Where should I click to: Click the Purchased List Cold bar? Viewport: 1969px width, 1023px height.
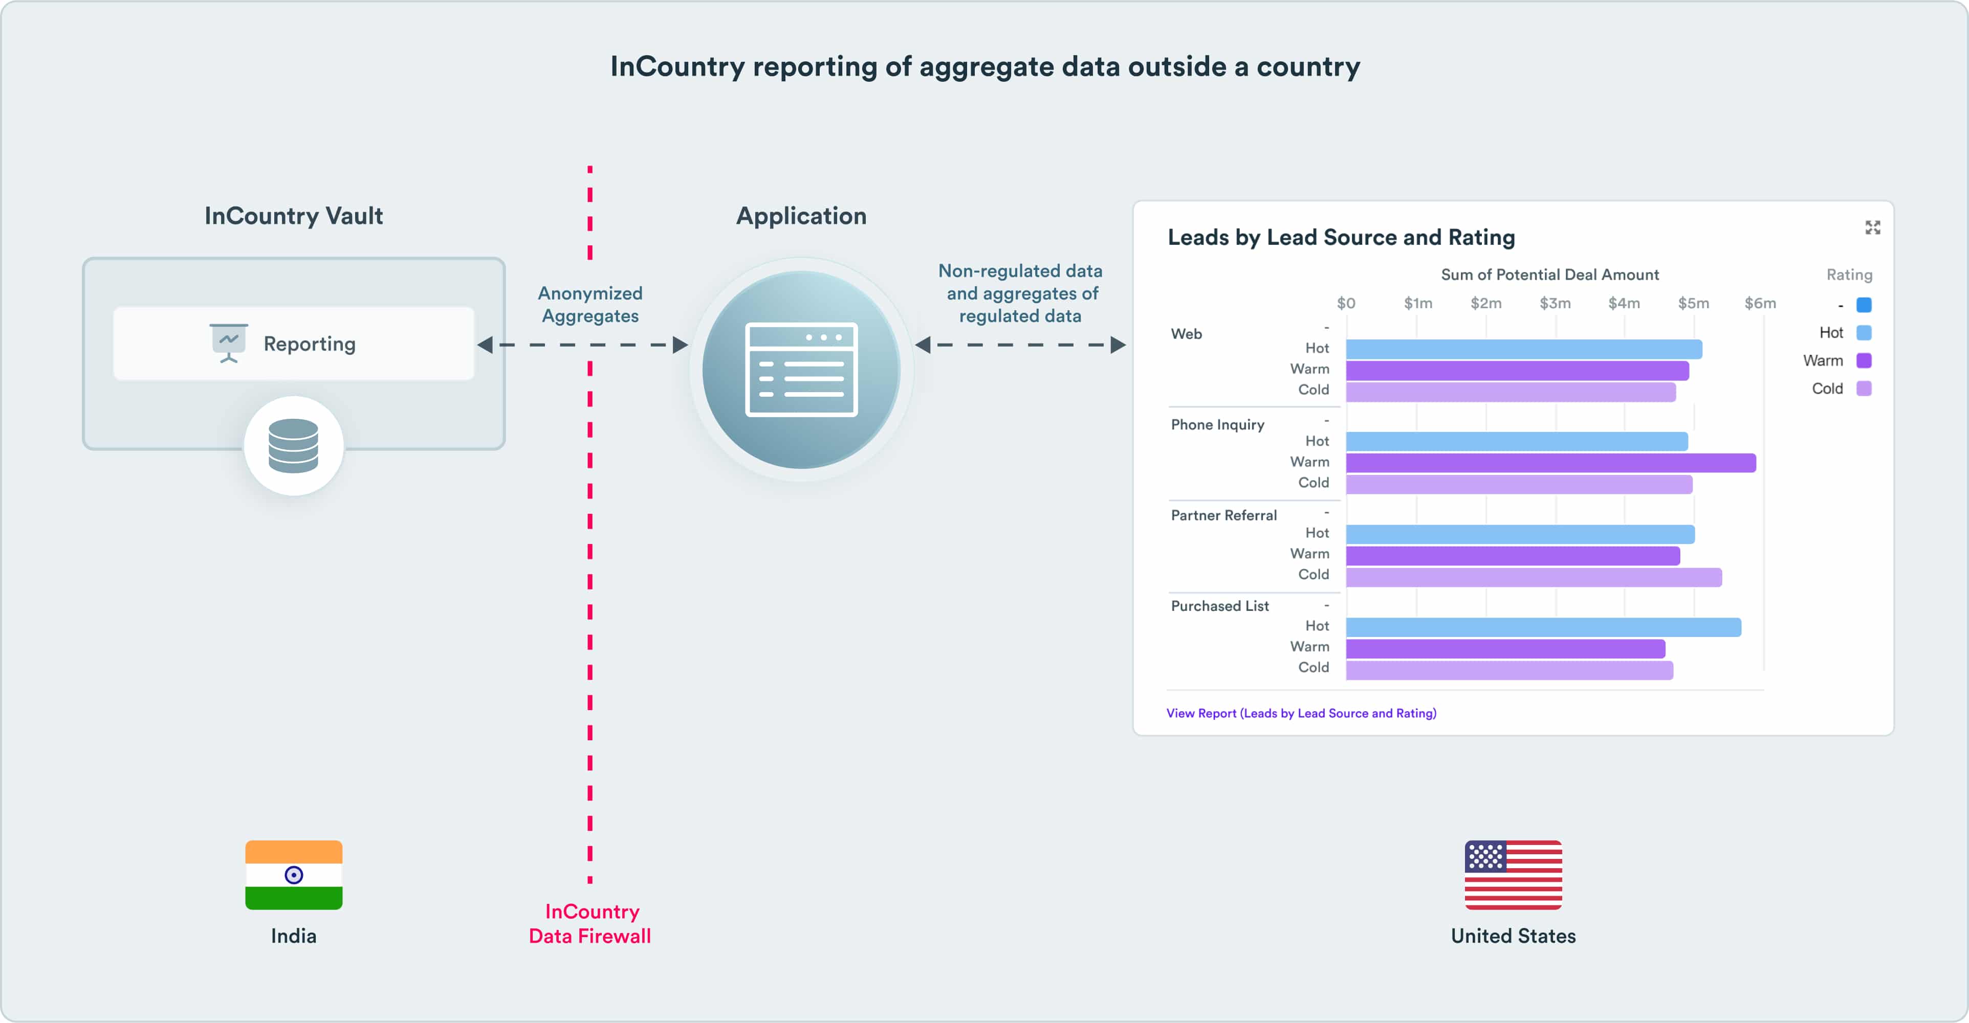(1509, 670)
